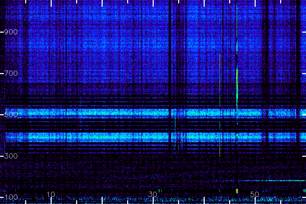Click the 900 frequency axis label
306x204 pixels.
click(x=11, y=32)
